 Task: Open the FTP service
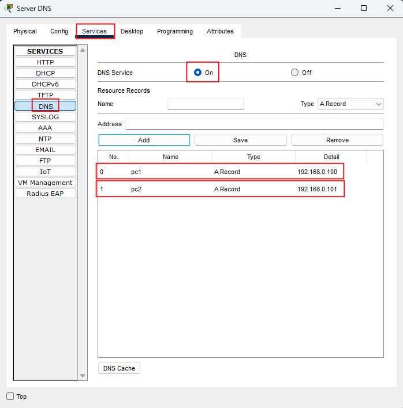[x=46, y=161]
